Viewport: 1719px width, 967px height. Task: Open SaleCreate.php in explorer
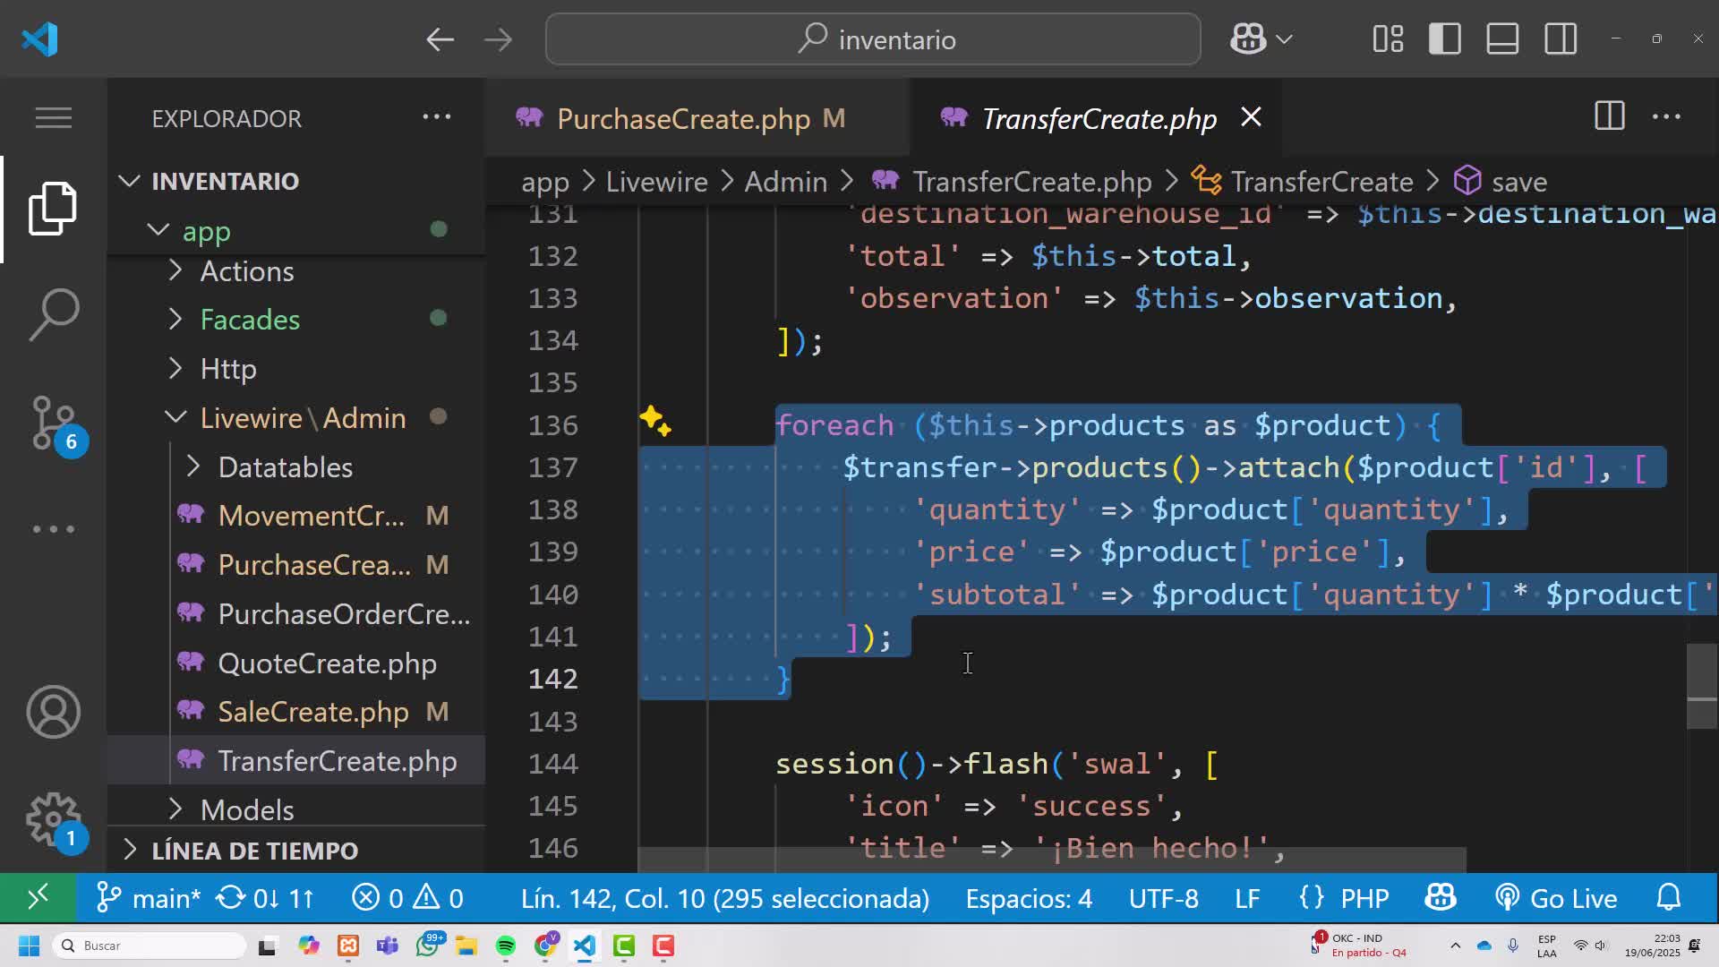(313, 712)
